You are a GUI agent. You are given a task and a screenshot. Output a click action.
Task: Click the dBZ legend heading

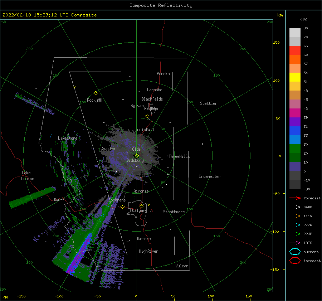303,19
